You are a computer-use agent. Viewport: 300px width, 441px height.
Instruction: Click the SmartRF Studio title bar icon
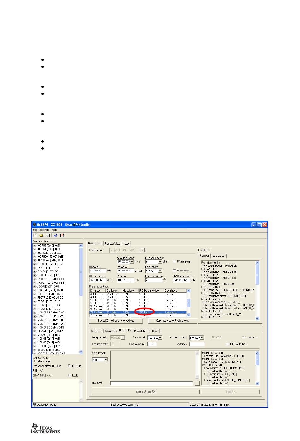pos(34,225)
